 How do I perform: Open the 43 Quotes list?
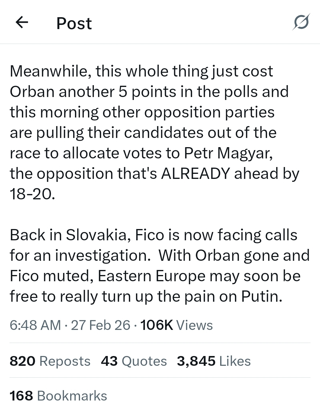pyautogui.click(x=134, y=361)
